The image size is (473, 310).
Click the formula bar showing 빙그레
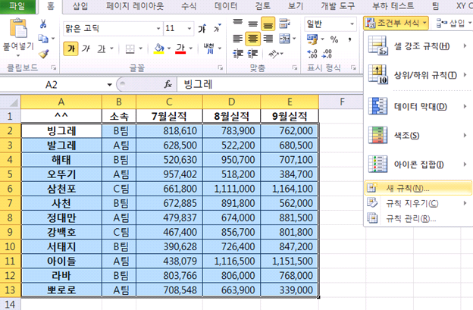(270, 84)
